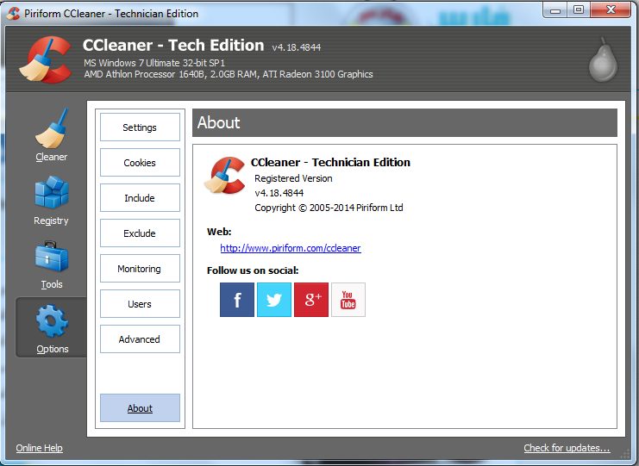This screenshot has height=466, width=639.
Task: Open the Facebook social icon
Action: tap(237, 300)
